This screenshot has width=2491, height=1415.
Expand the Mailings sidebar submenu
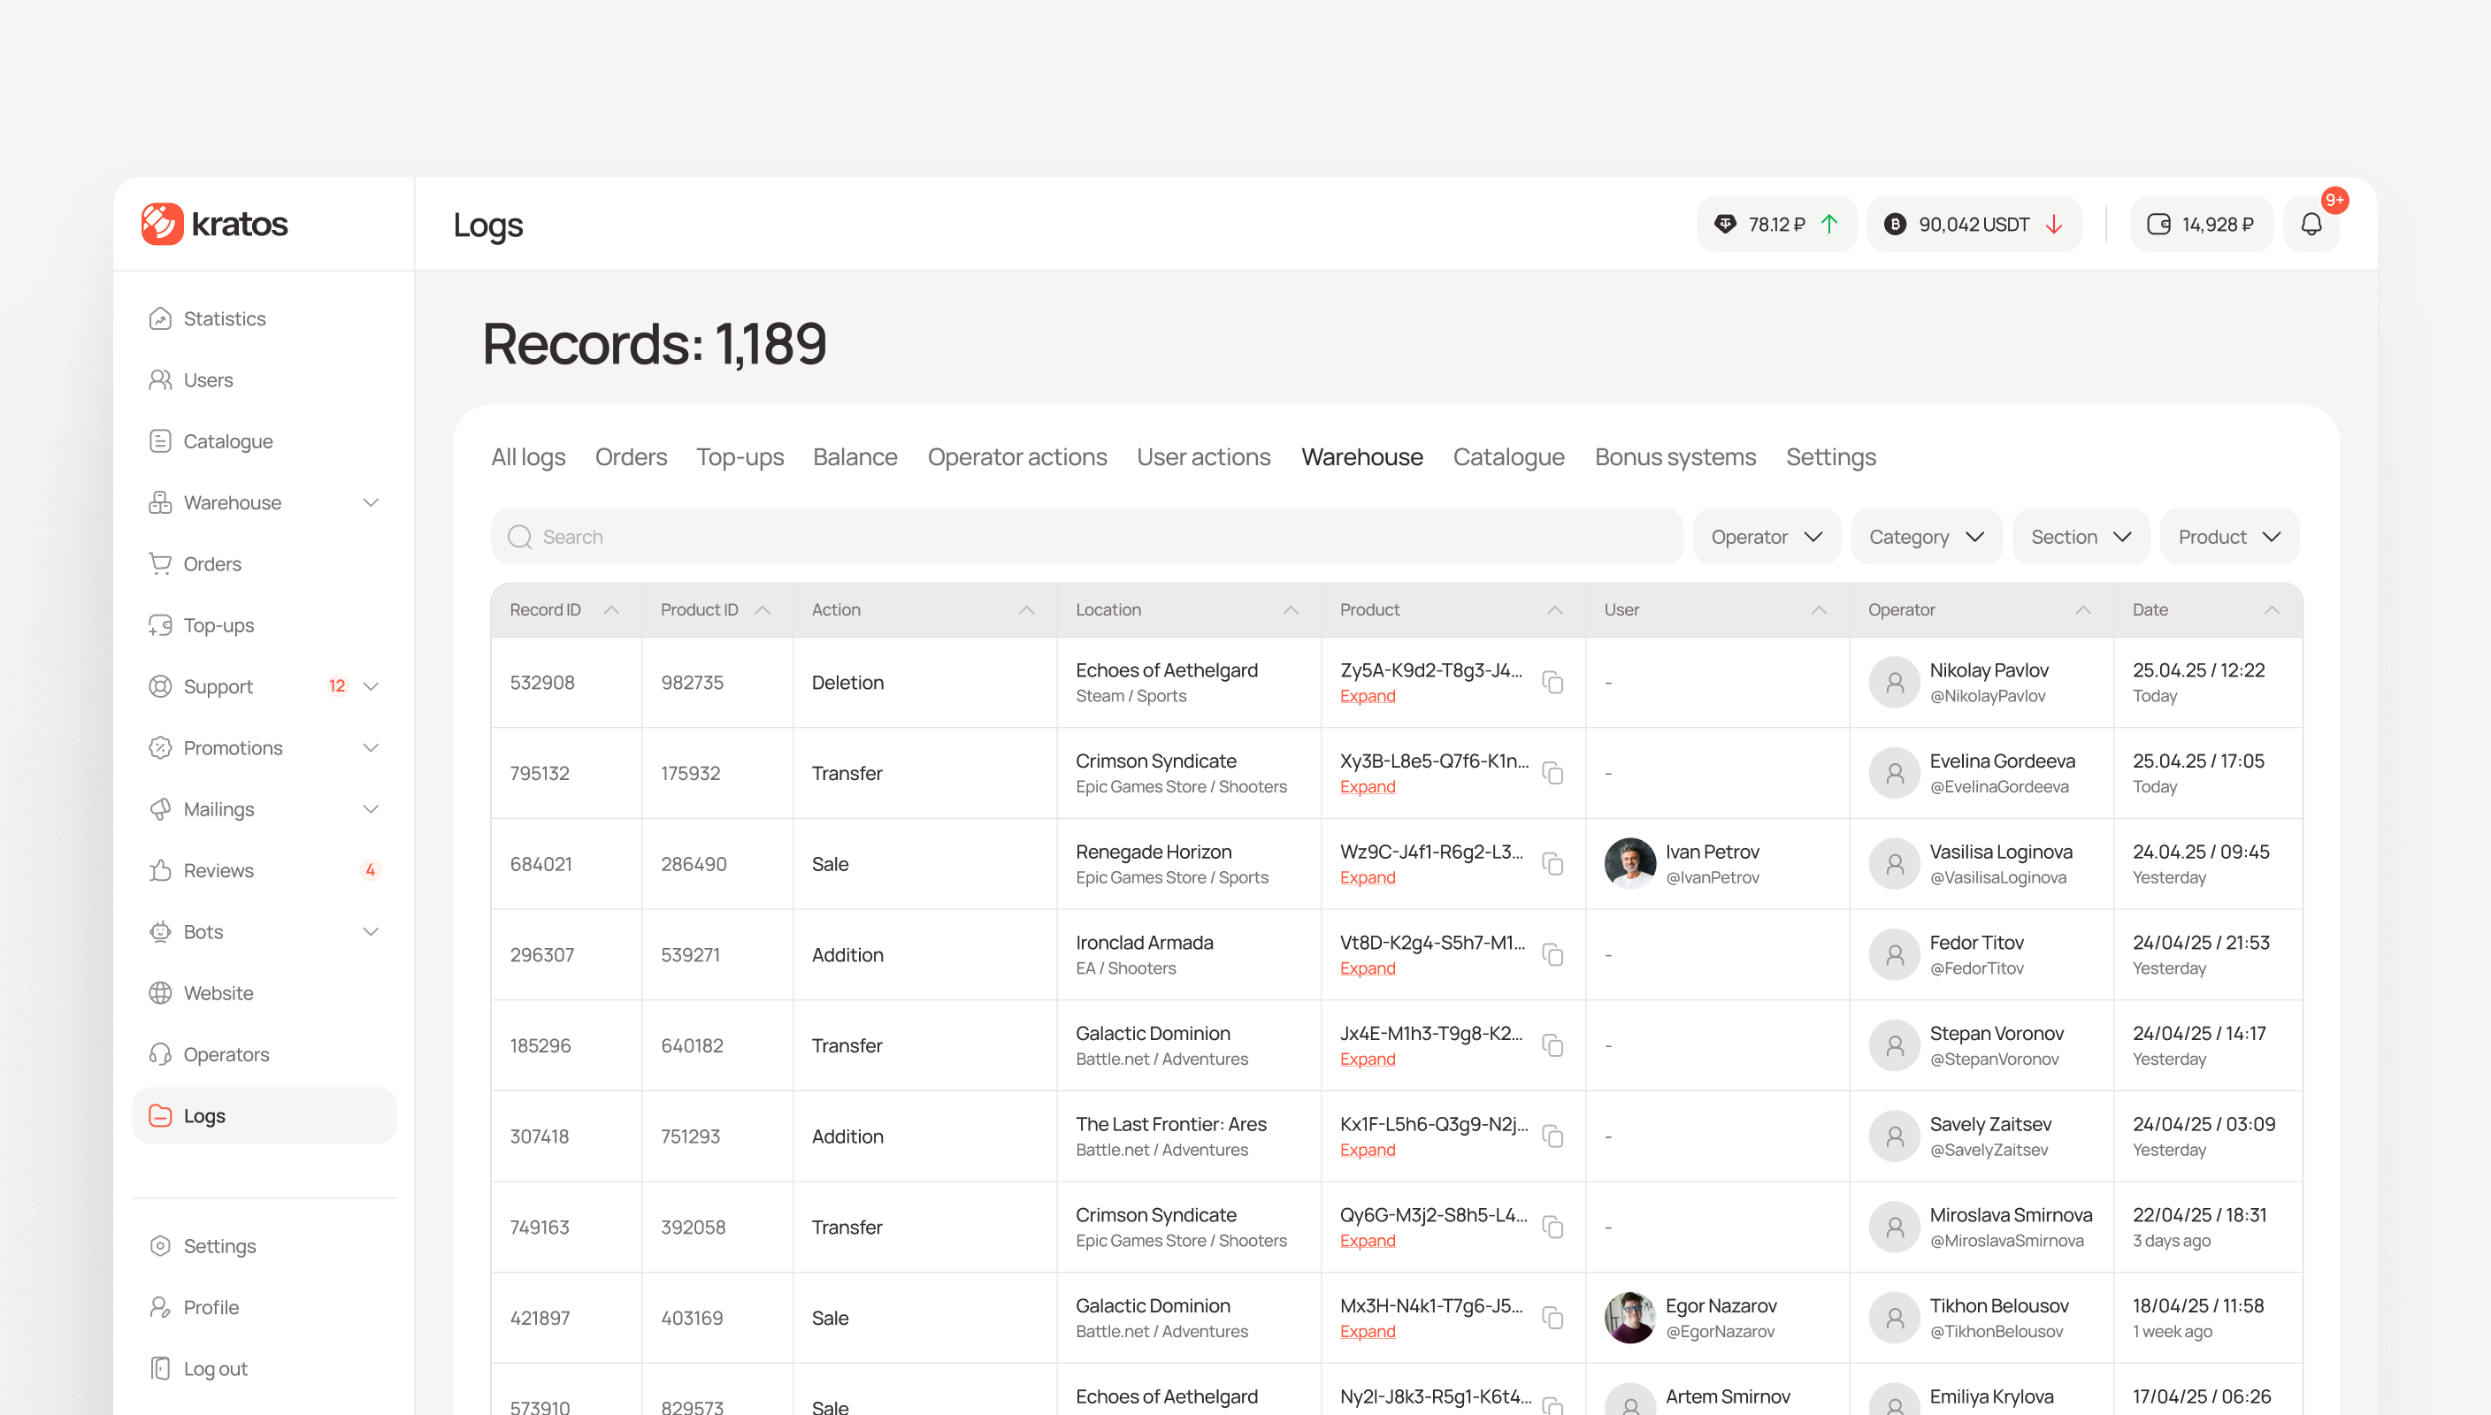(x=371, y=808)
